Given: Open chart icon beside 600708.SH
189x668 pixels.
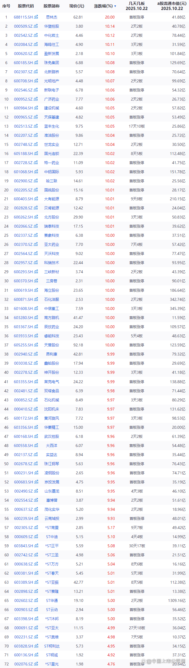Looking at the screenshot, I should coord(36,81).
